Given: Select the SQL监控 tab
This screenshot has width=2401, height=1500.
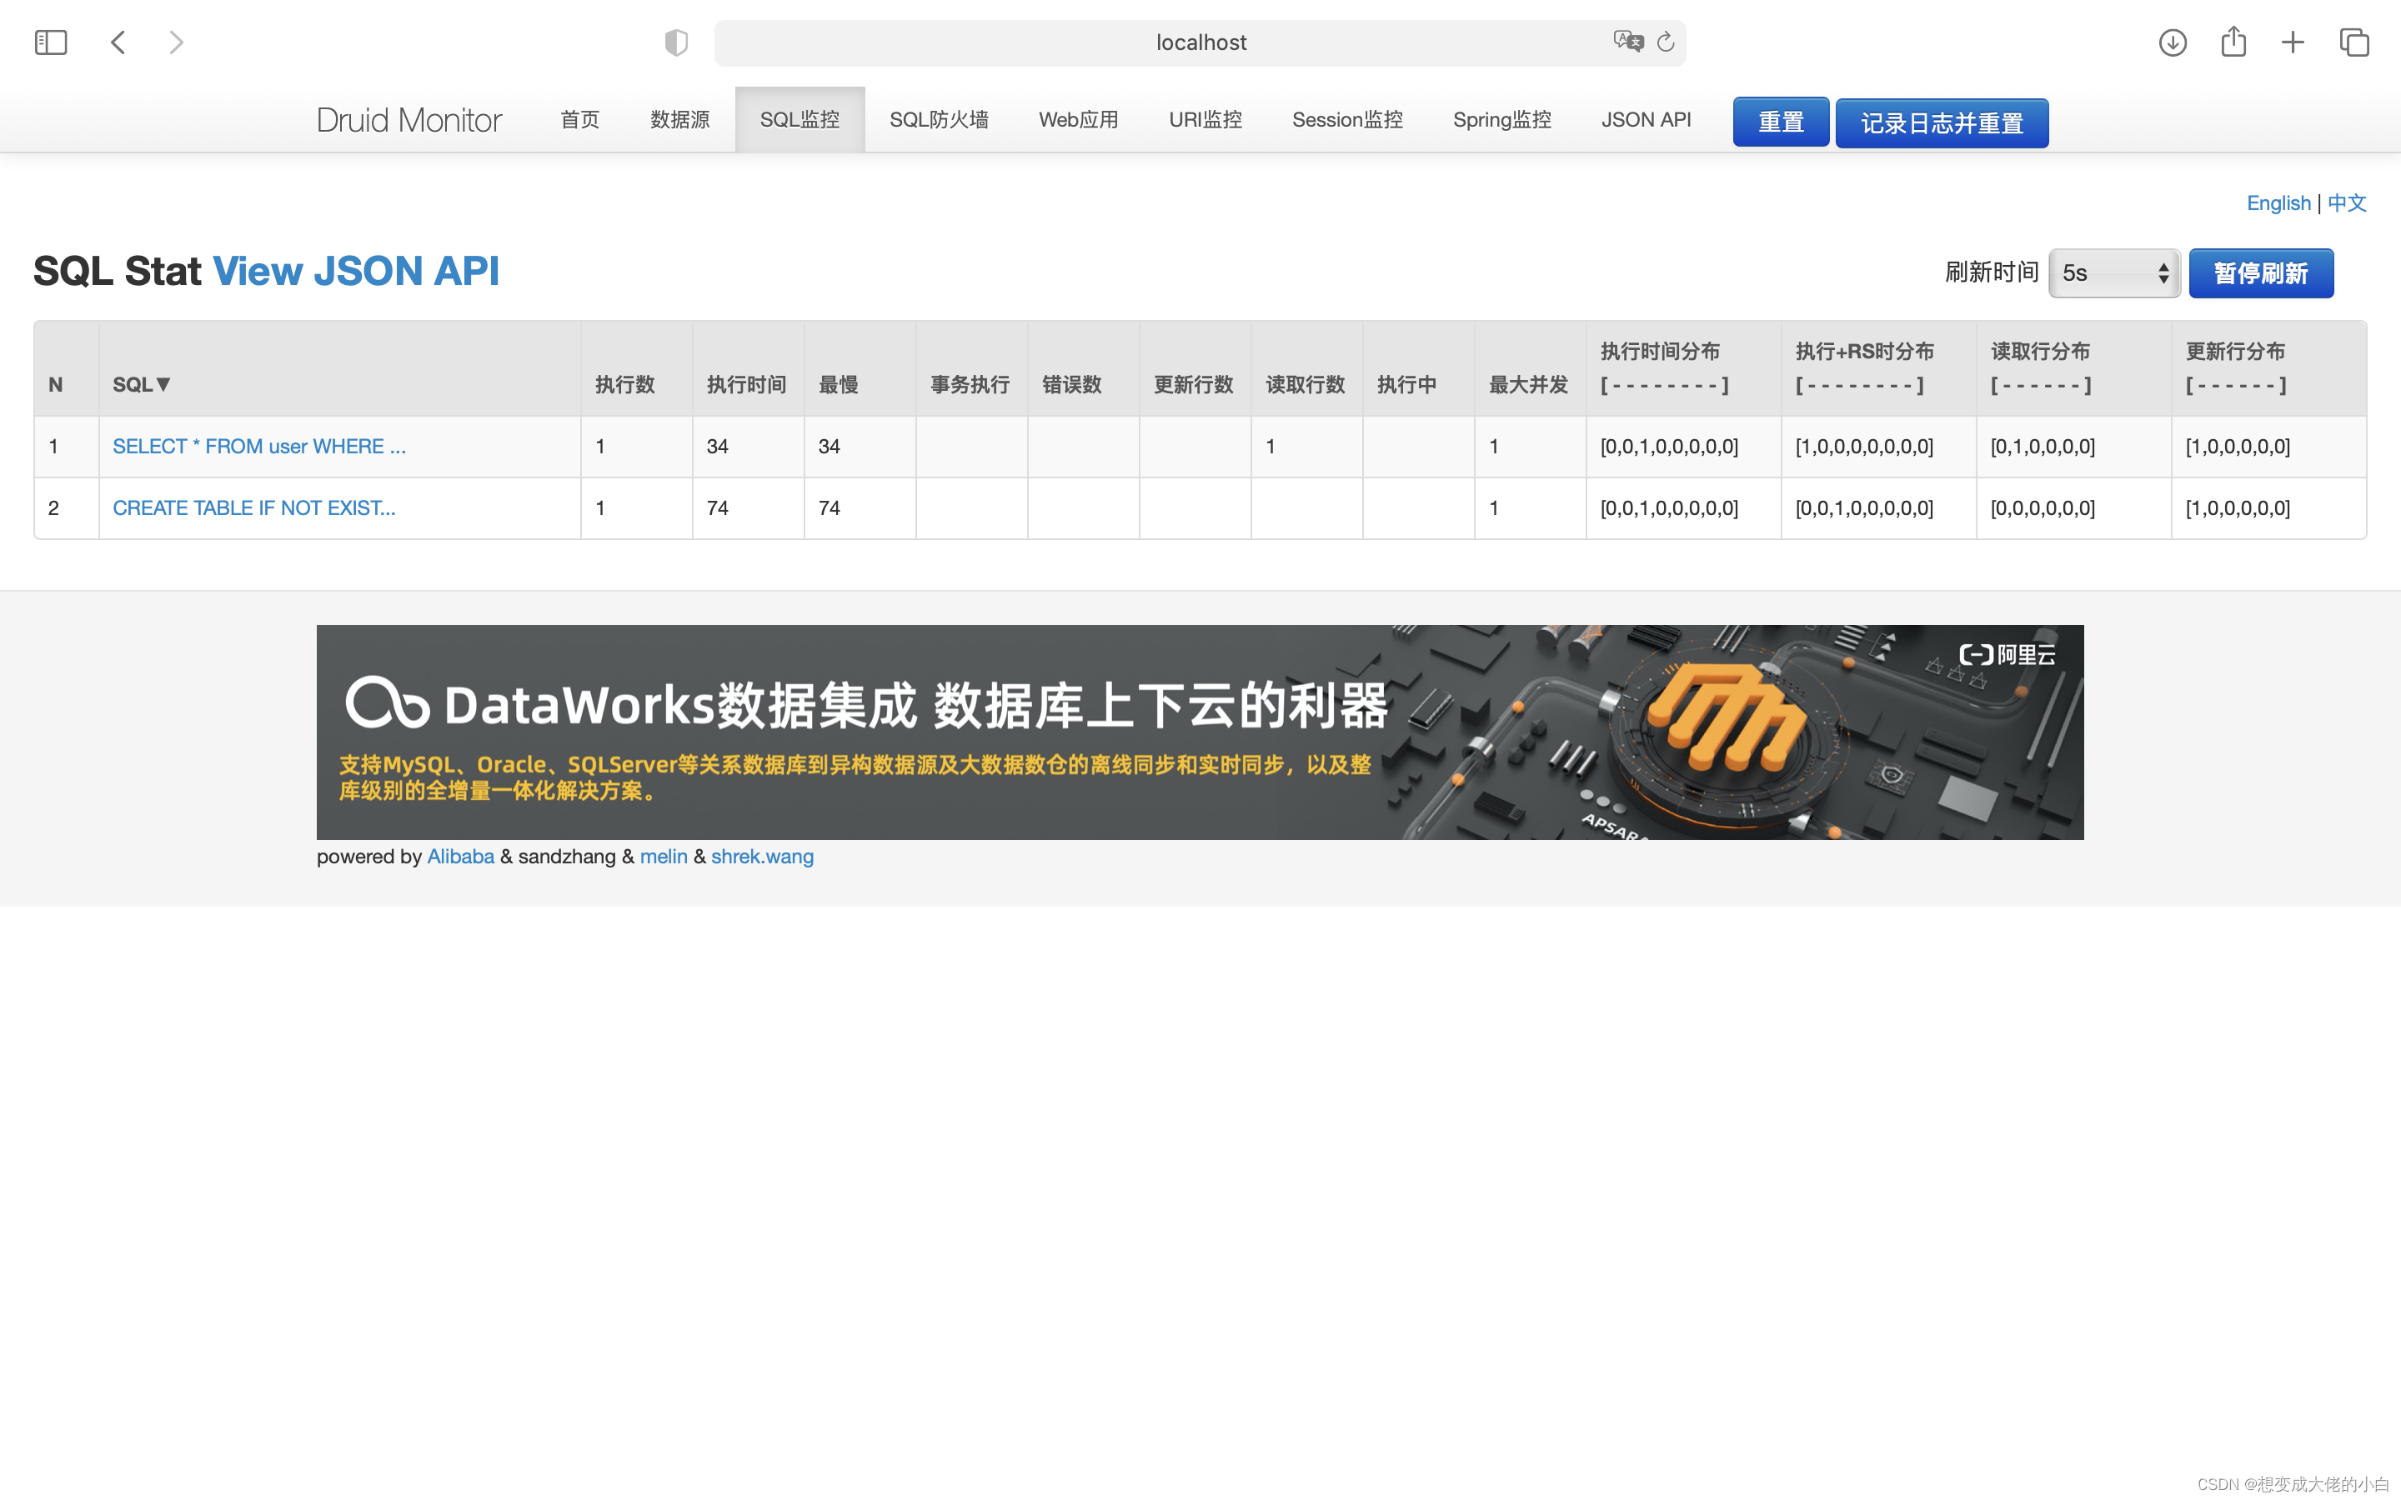Looking at the screenshot, I should coord(799,120).
